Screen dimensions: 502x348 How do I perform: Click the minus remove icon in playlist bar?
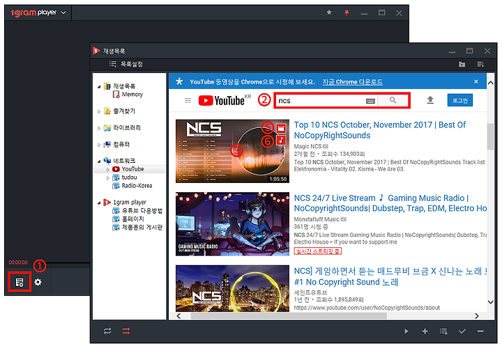coord(480,331)
